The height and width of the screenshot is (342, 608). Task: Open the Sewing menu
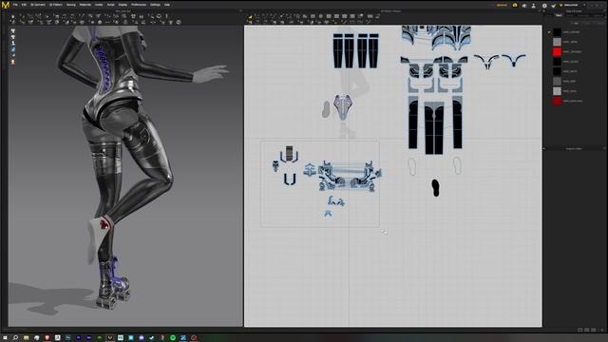click(70, 5)
